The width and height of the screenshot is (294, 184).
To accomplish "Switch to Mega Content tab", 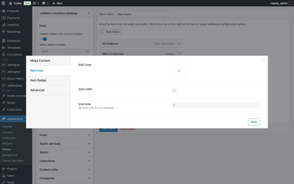I will [x=48, y=61].
